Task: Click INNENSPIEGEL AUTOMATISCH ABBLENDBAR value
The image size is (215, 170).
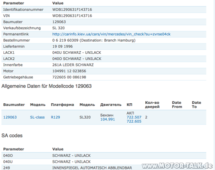Action: tap(92, 168)
